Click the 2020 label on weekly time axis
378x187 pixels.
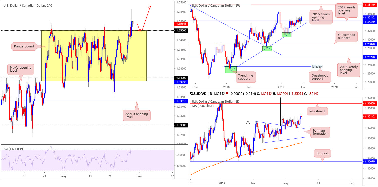tap(334, 87)
